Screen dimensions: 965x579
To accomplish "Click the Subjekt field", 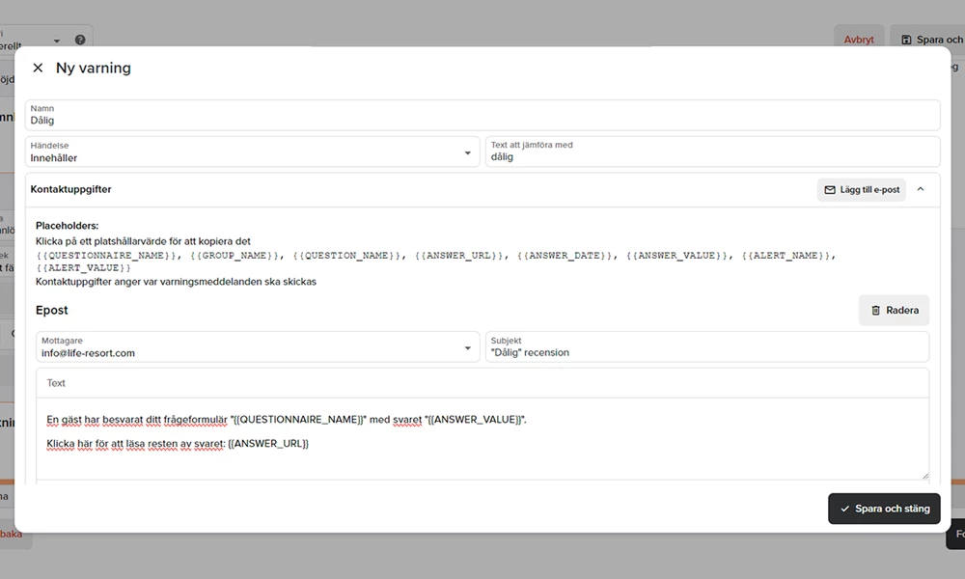I will point(707,347).
